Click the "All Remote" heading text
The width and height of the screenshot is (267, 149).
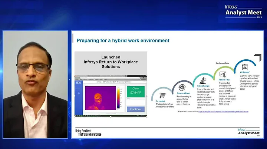point(245,72)
